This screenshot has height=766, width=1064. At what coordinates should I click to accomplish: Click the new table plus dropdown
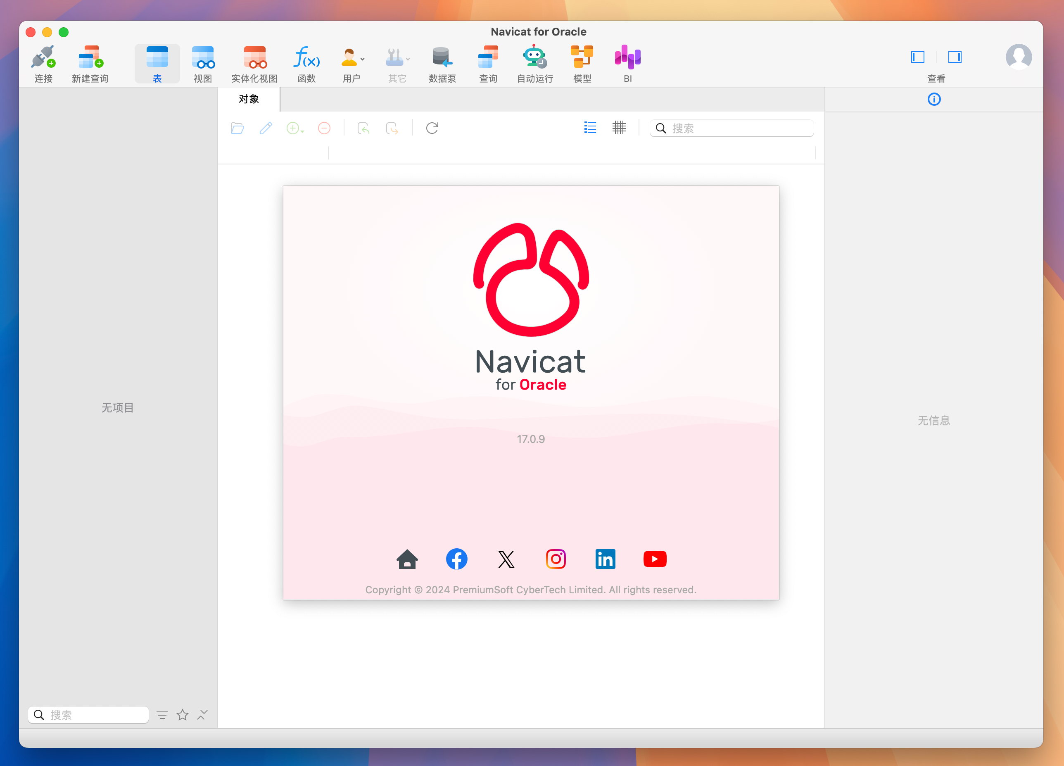pyautogui.click(x=295, y=128)
